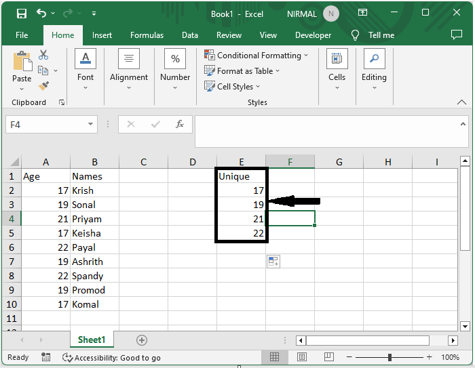This screenshot has height=368, width=475.
Task: Click the Cancel X in formula bar
Action: click(x=131, y=124)
